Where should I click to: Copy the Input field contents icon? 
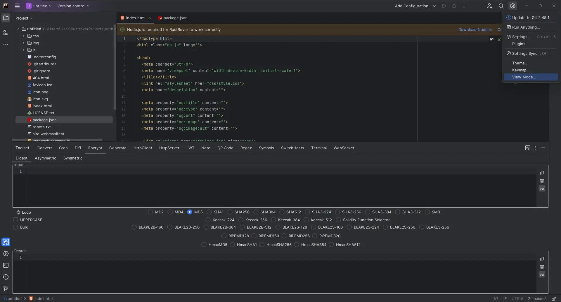542,173
